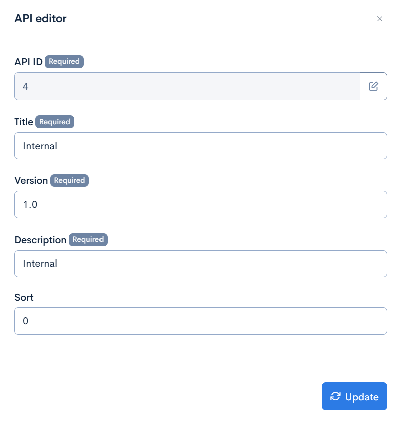Click the Title field label
The width and height of the screenshot is (401, 423).
(23, 122)
